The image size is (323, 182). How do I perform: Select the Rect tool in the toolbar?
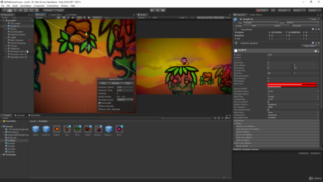[26, 10]
